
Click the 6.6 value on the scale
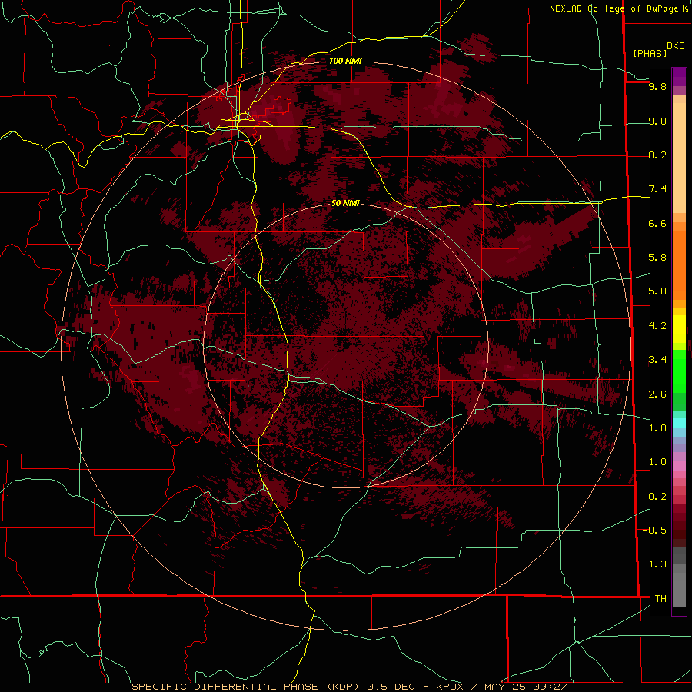[657, 223]
